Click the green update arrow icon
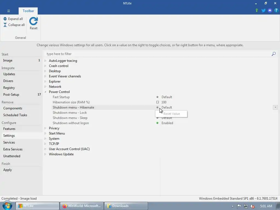Image resolution: width=280 pixels, height=210 pixels. click(256, 10)
